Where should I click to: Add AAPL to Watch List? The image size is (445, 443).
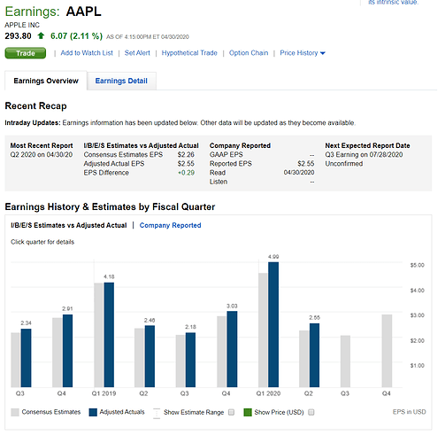tap(87, 53)
